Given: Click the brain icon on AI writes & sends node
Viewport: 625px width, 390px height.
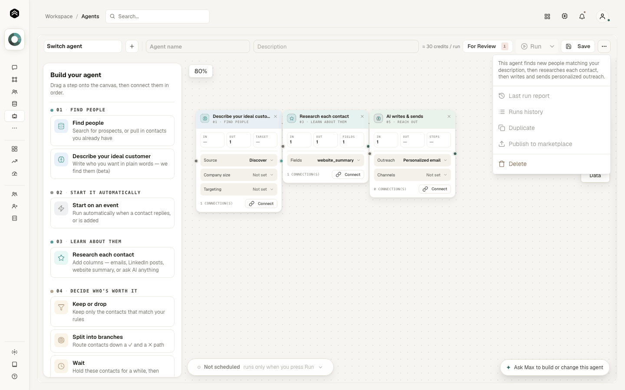Looking at the screenshot, I should [378, 118].
